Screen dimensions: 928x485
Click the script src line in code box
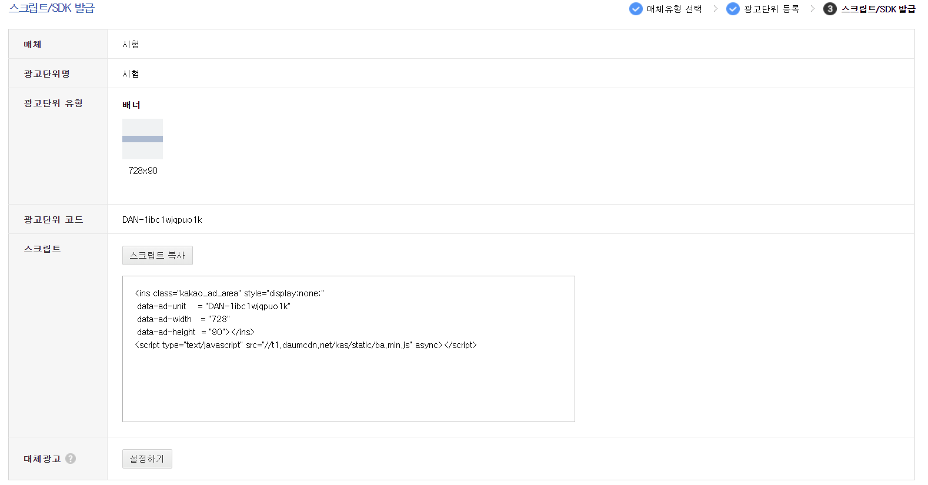click(x=306, y=345)
